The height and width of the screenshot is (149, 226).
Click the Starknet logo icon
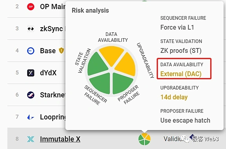31,95
